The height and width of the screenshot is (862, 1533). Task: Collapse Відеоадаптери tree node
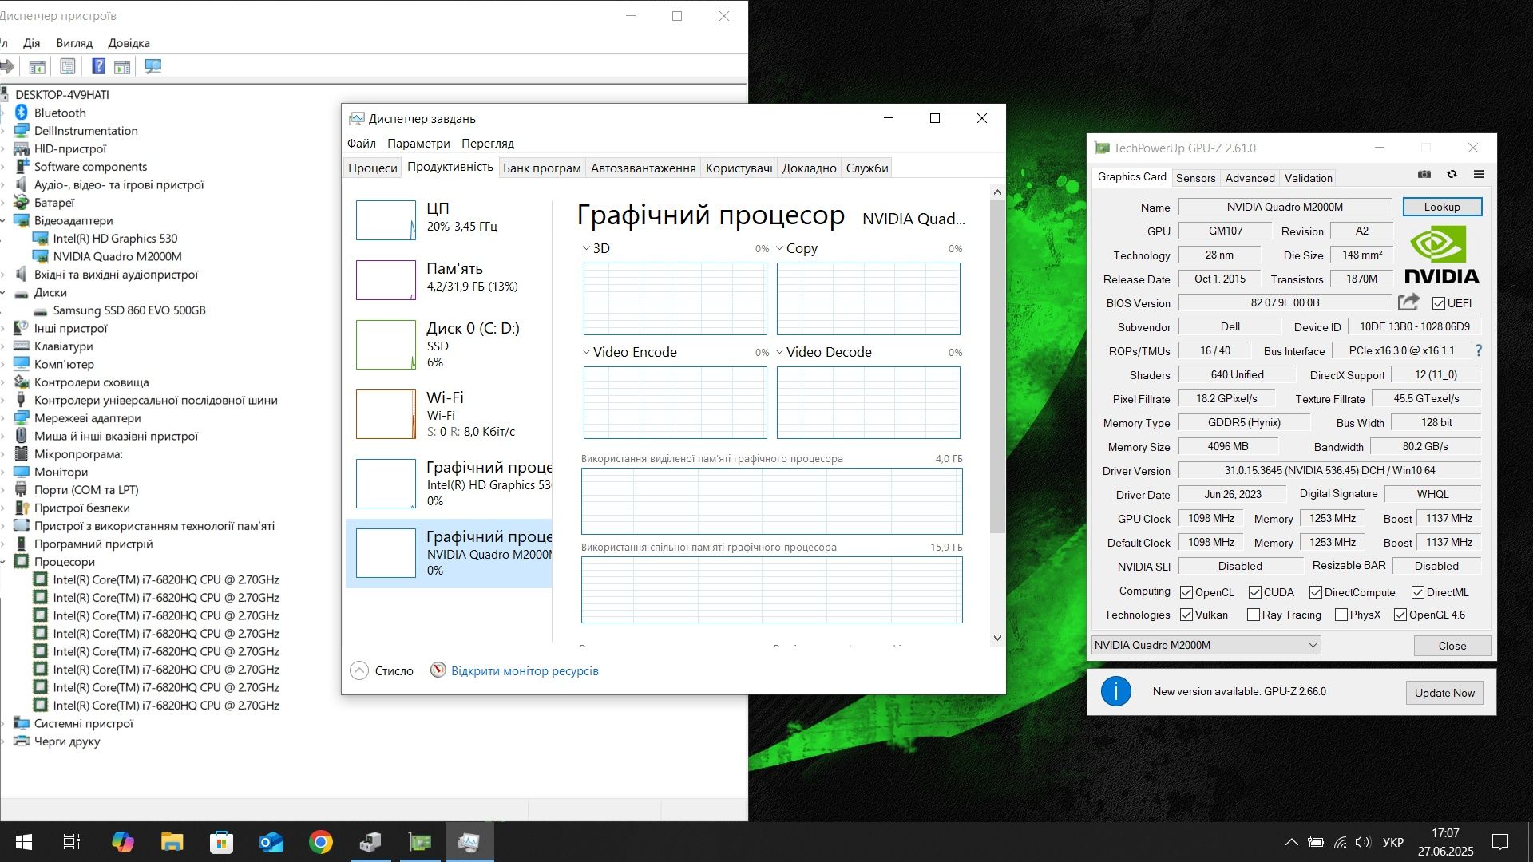(3, 221)
